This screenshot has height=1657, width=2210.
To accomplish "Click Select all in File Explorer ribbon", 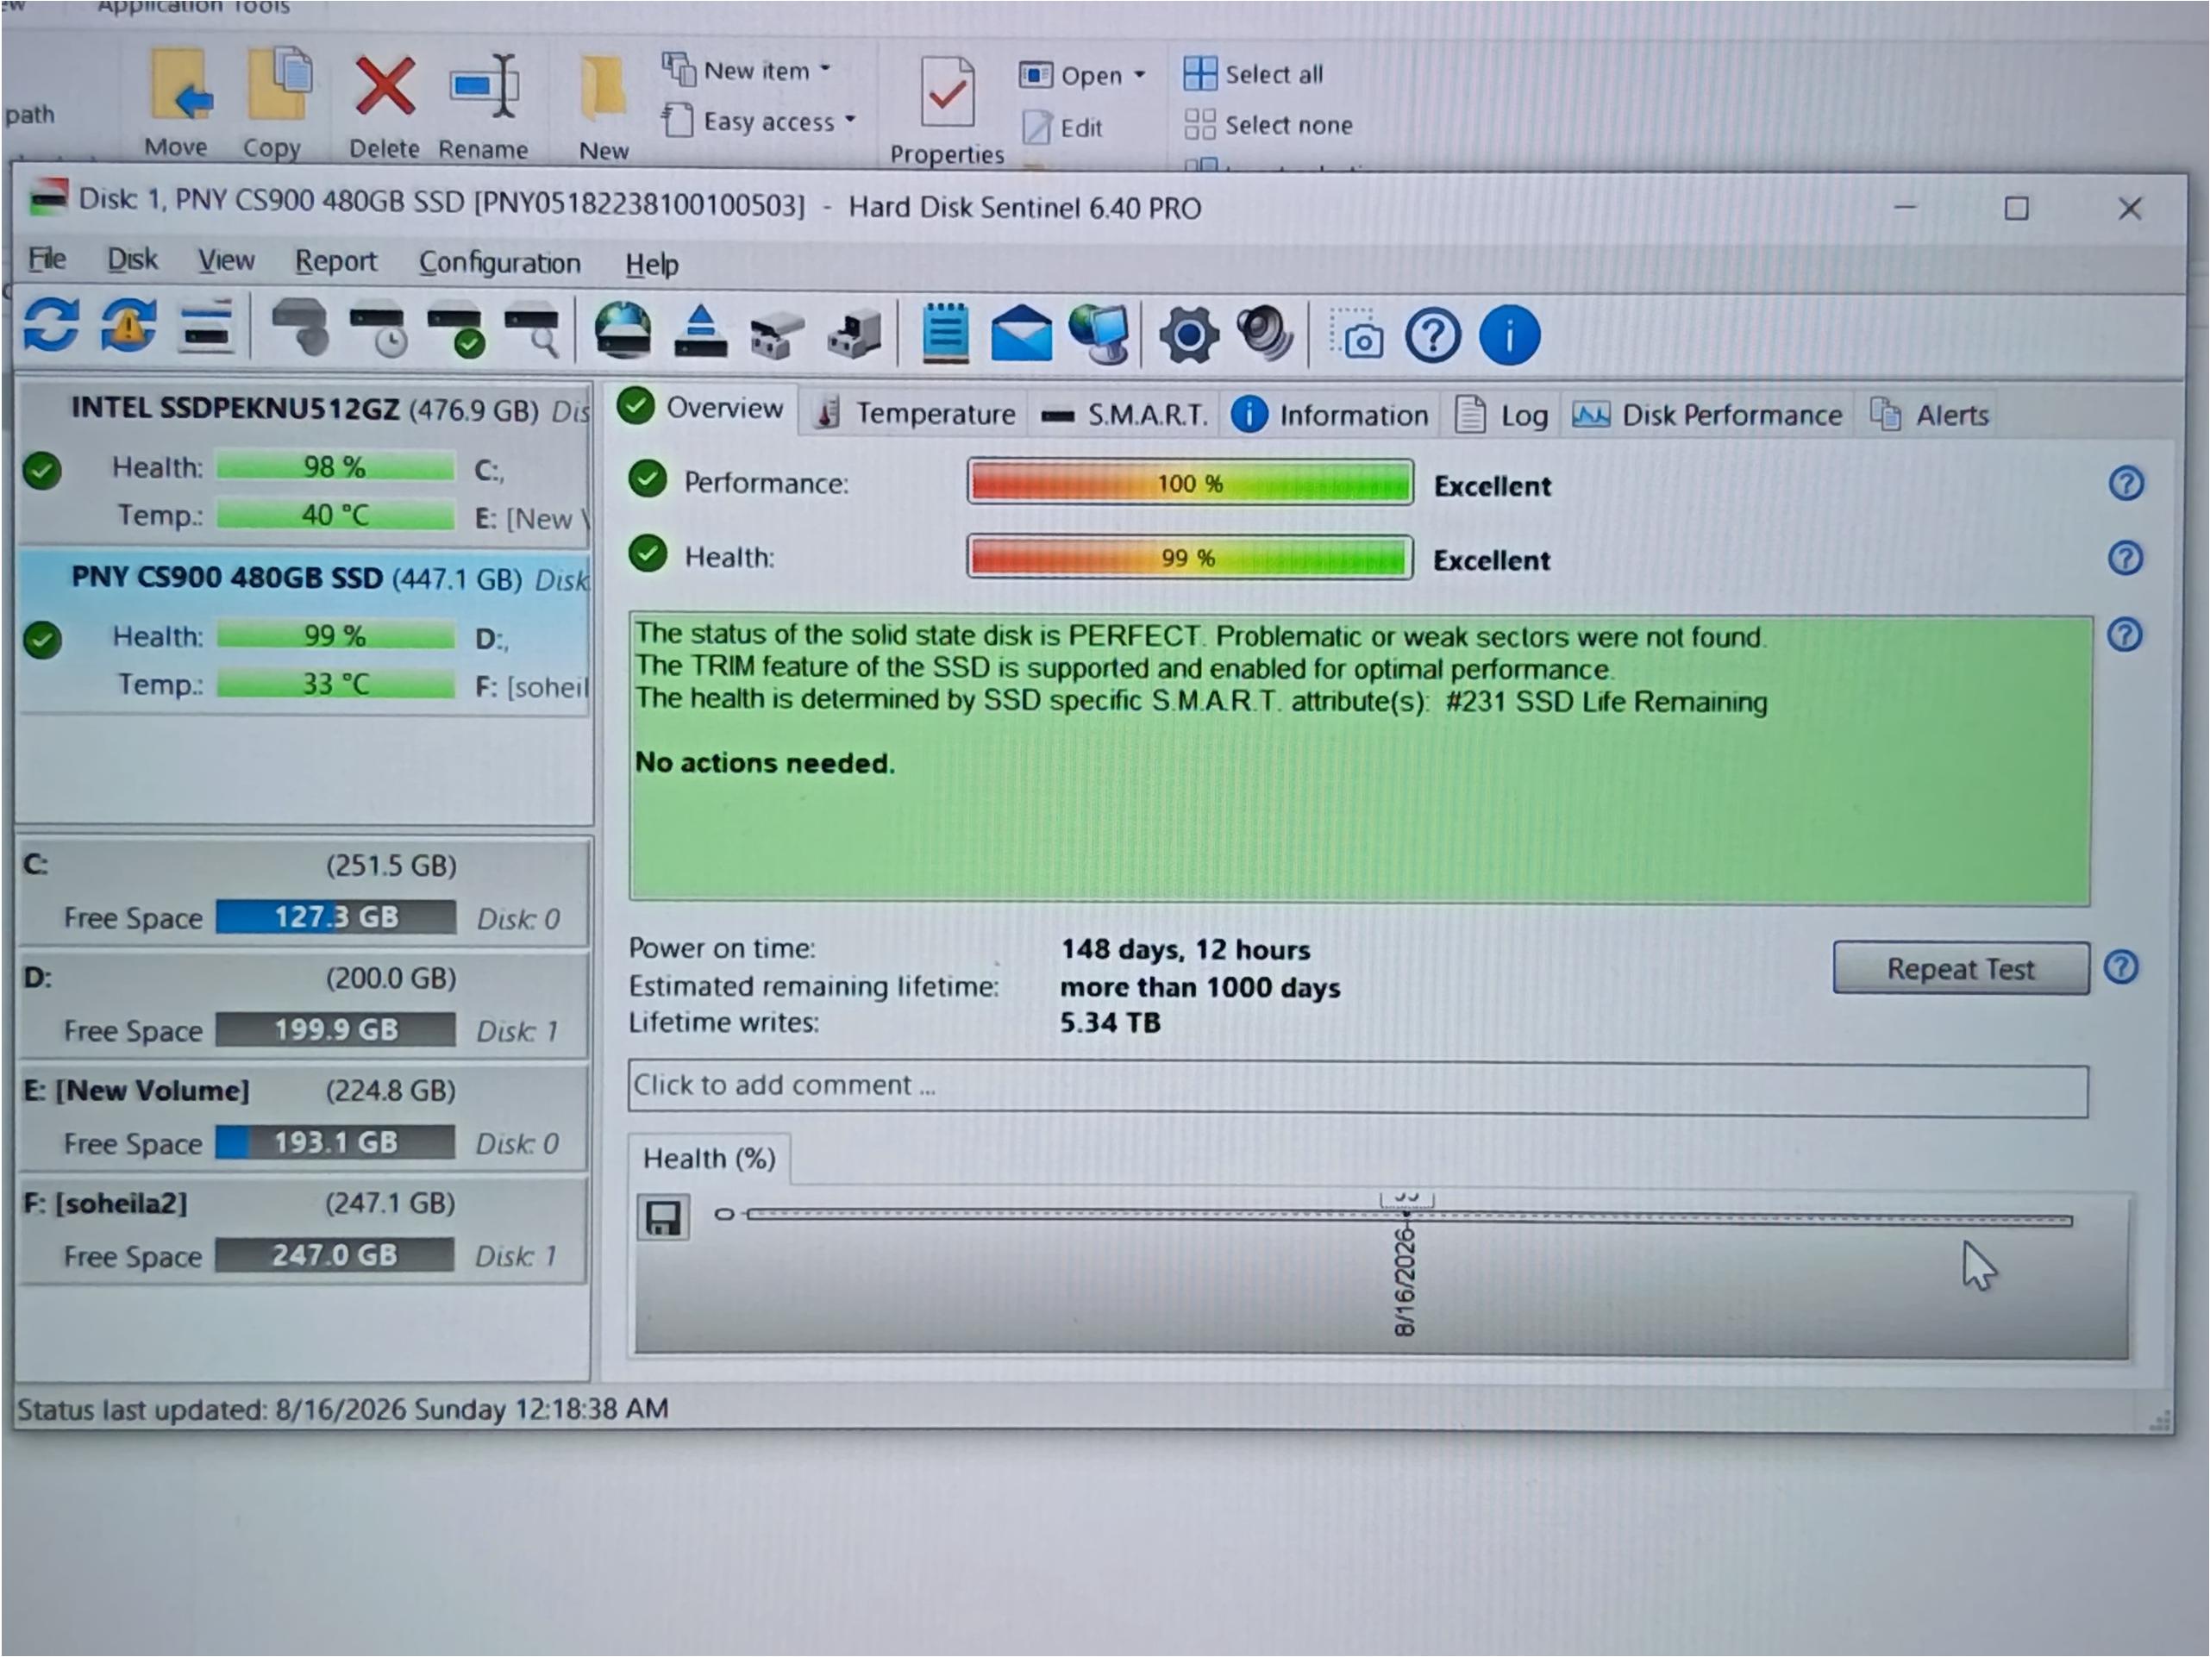I will tap(1254, 74).
